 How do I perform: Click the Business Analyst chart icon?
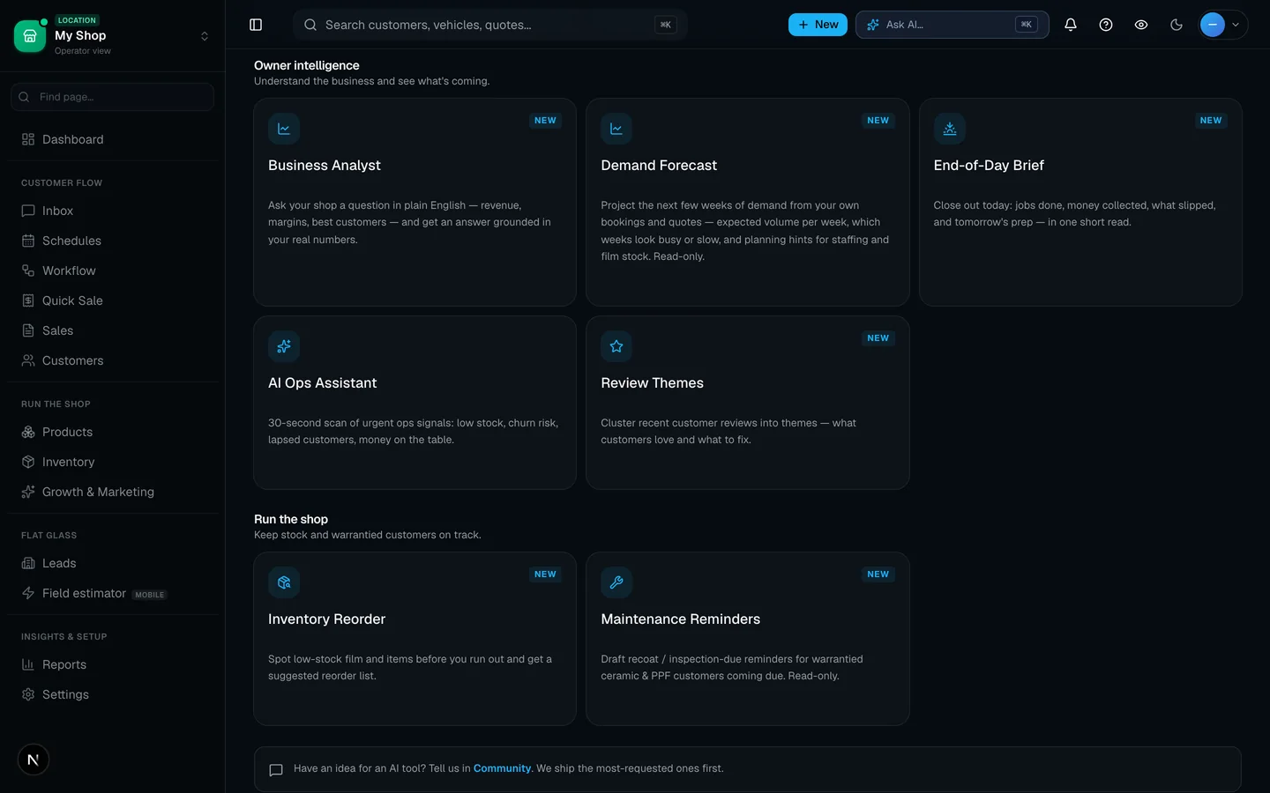point(284,129)
